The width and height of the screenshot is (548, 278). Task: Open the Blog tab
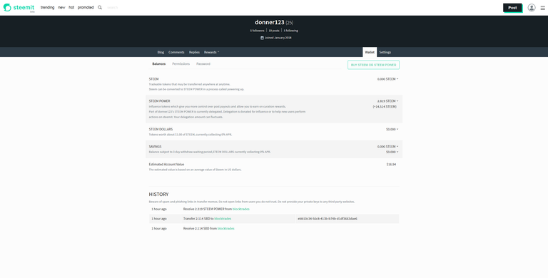(161, 52)
